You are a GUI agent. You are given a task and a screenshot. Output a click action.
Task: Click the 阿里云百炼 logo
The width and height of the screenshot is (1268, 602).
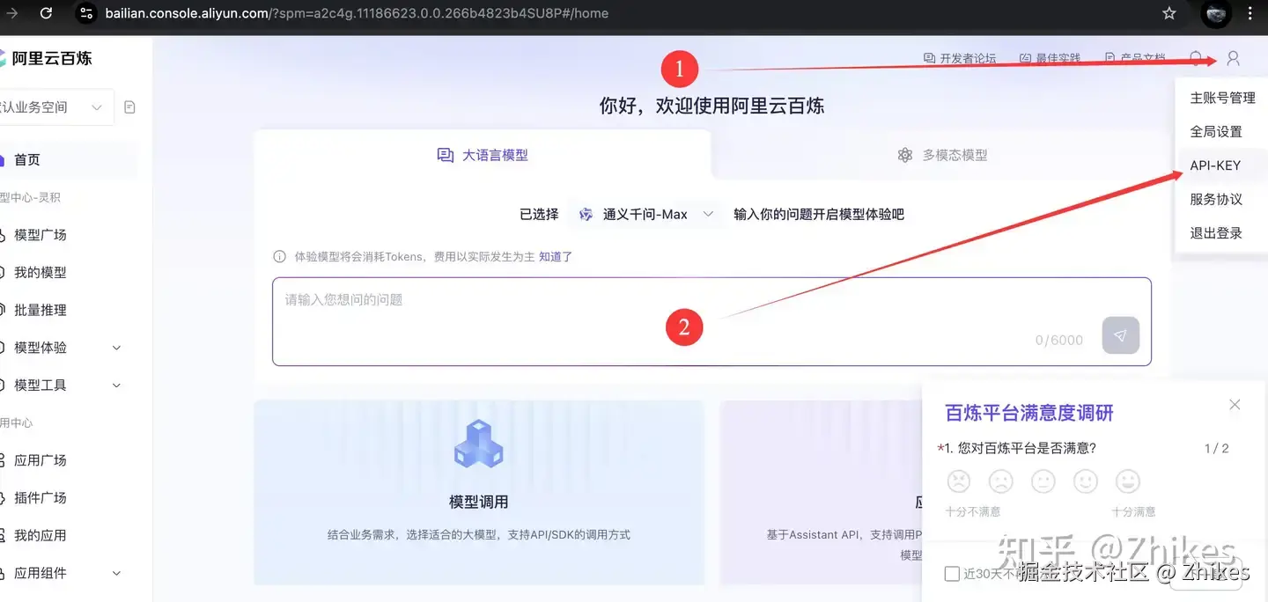pos(46,58)
